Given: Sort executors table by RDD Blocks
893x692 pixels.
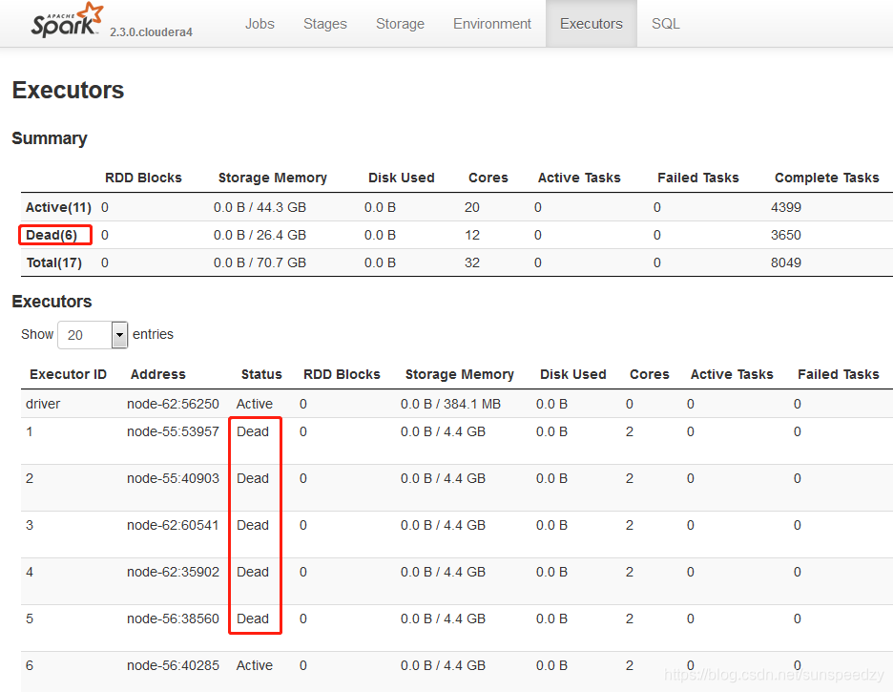Looking at the screenshot, I should [342, 374].
